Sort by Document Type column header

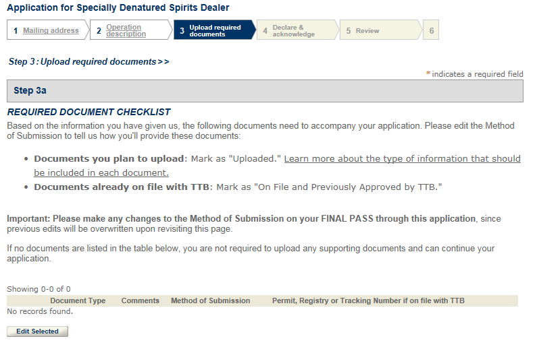pos(78,300)
